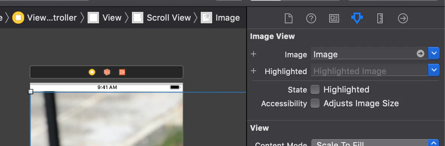Click the View…troller breadcrumb item
The image size is (445, 146).
pos(45,18)
